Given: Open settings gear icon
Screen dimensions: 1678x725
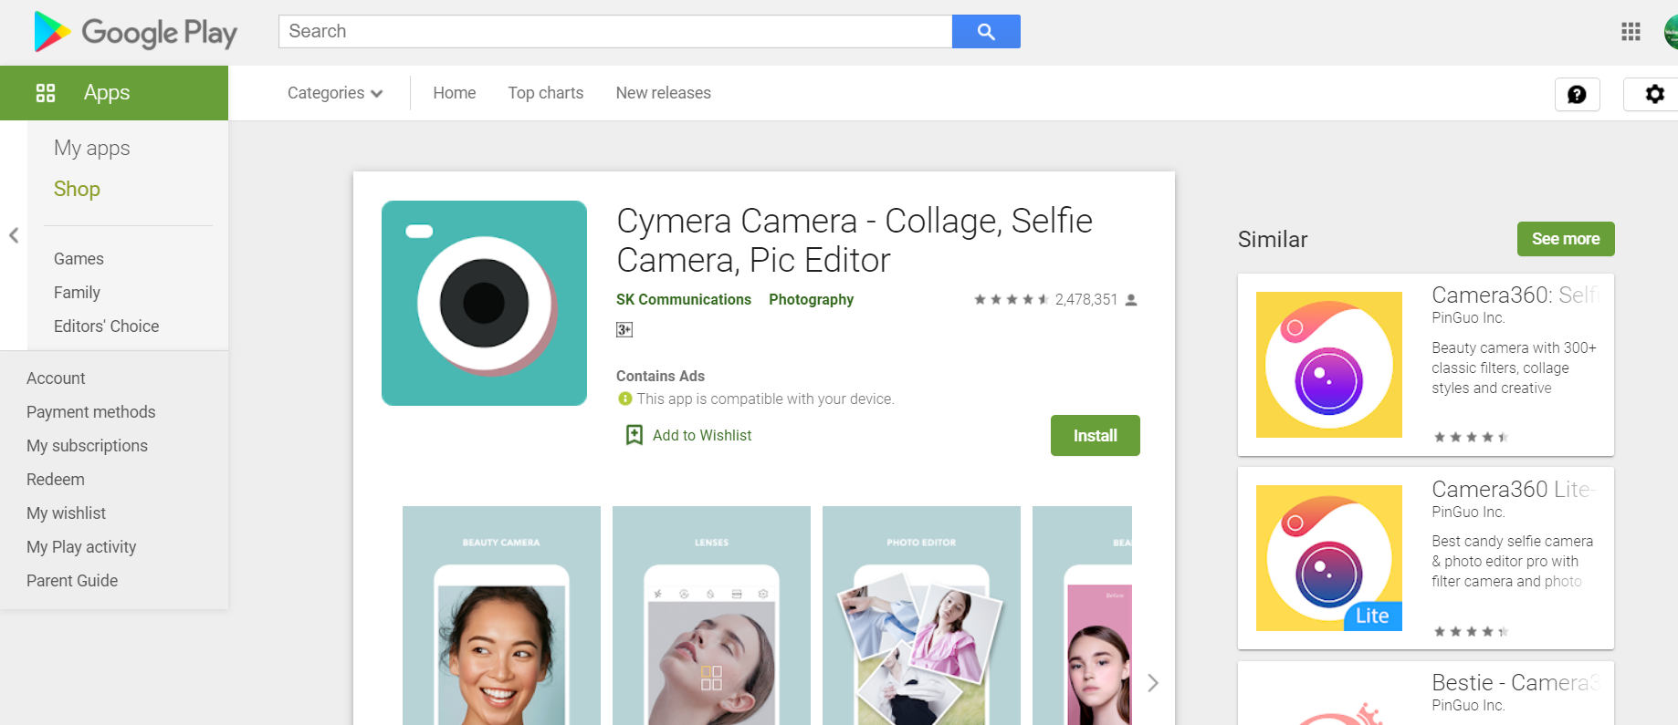Looking at the screenshot, I should pos(1654,94).
